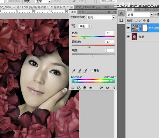This screenshot has height=138, width=159.
Task: Click the hue value field showing -41
Action: tap(109, 33)
